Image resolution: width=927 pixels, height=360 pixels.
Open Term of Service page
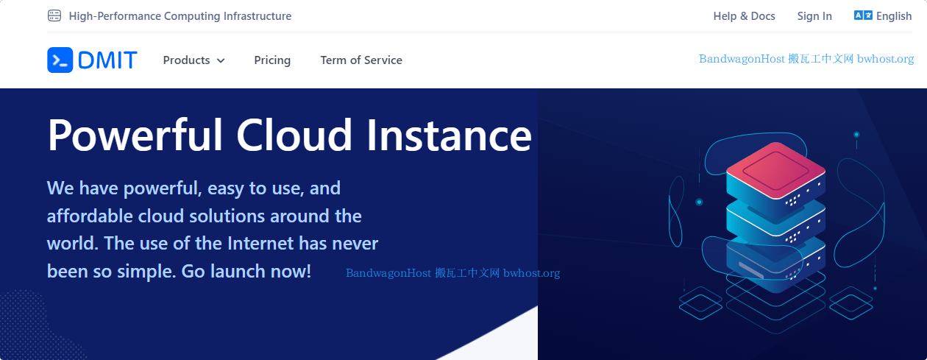361,60
